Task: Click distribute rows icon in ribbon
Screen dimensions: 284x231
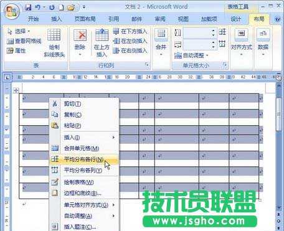Action: (x=222, y=32)
